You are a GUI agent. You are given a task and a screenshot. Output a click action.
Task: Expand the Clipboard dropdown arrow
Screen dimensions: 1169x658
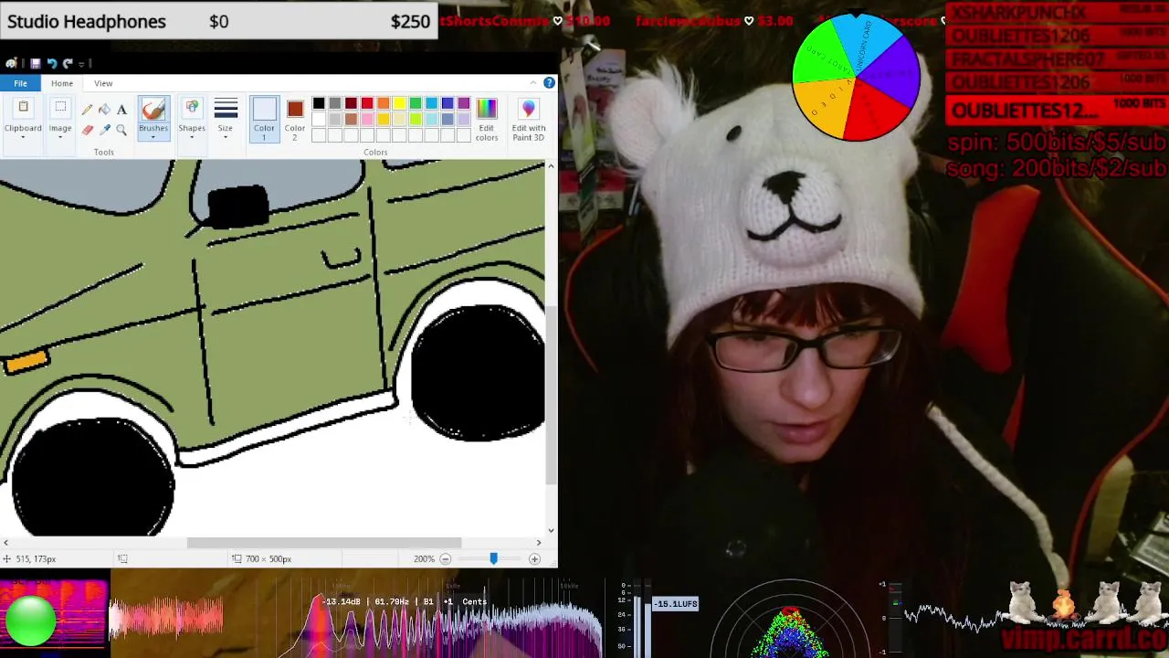23,138
